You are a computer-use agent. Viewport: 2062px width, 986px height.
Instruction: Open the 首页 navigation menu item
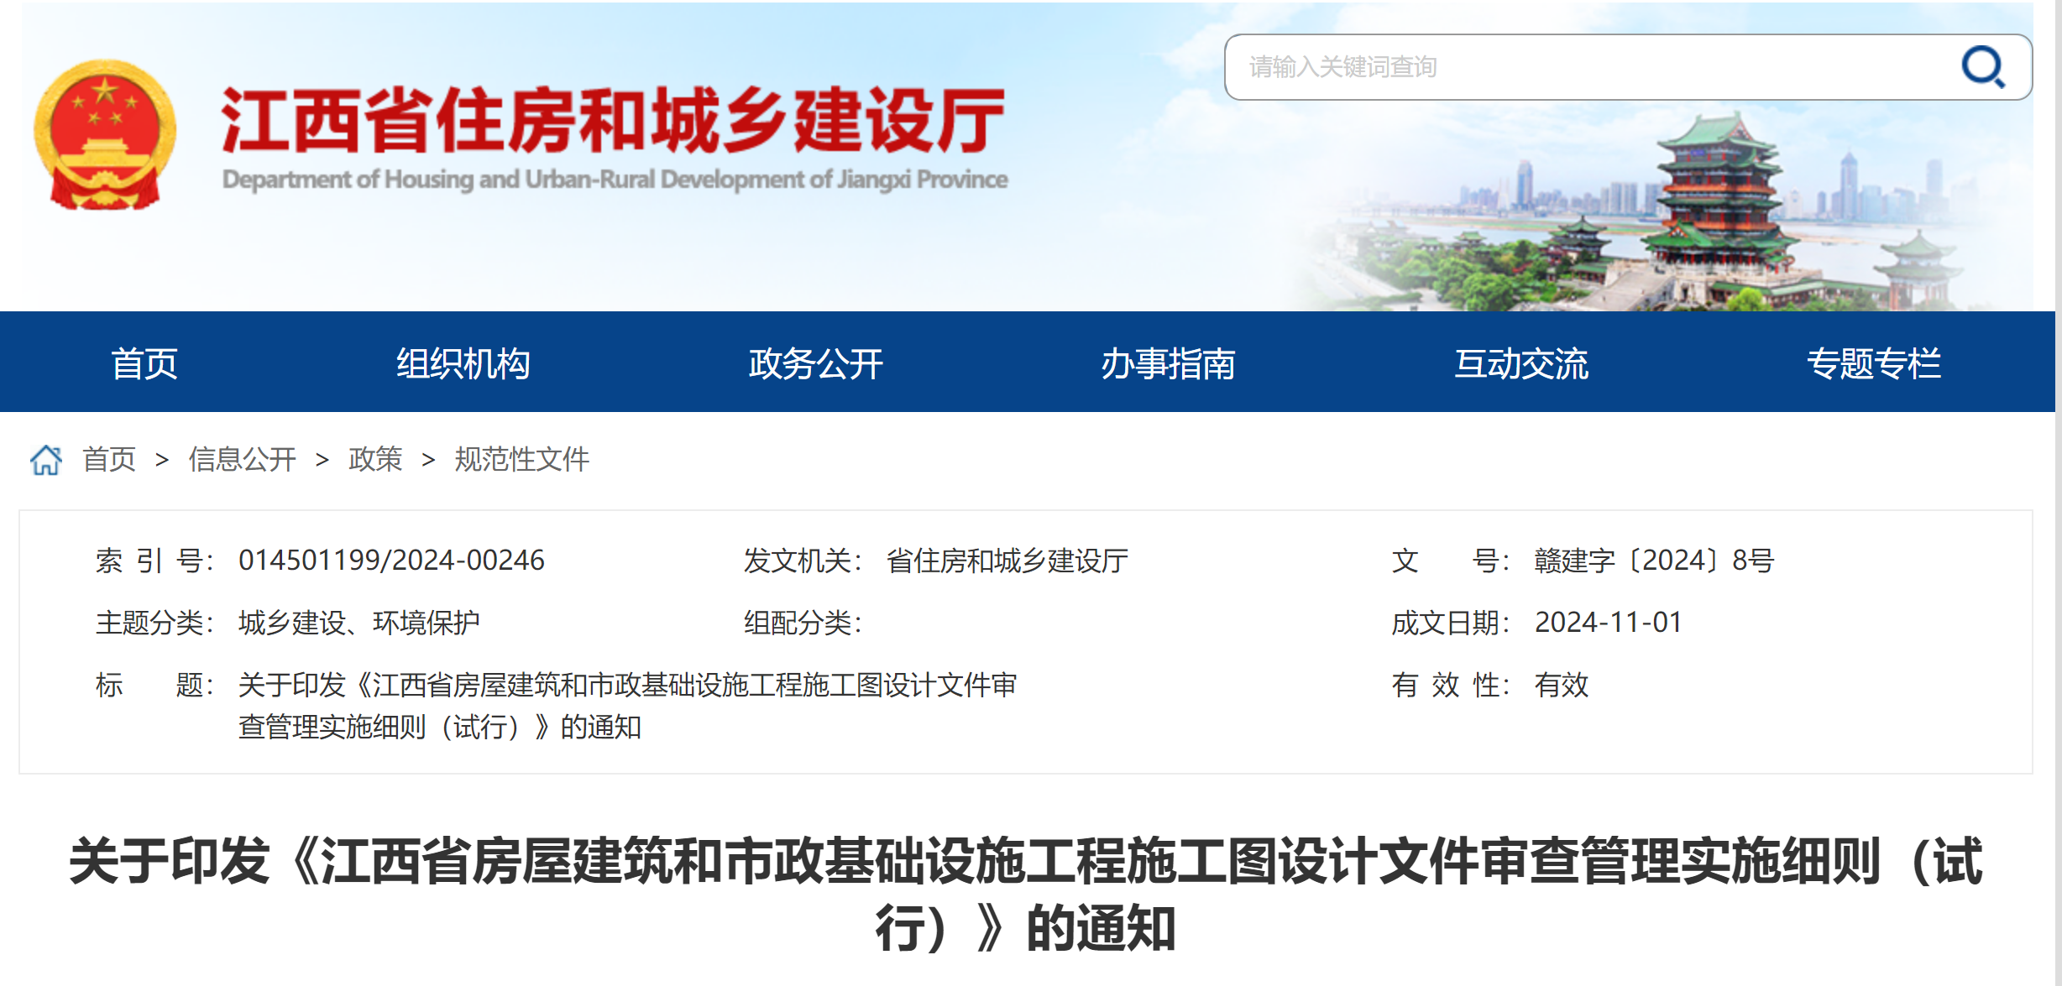144,363
